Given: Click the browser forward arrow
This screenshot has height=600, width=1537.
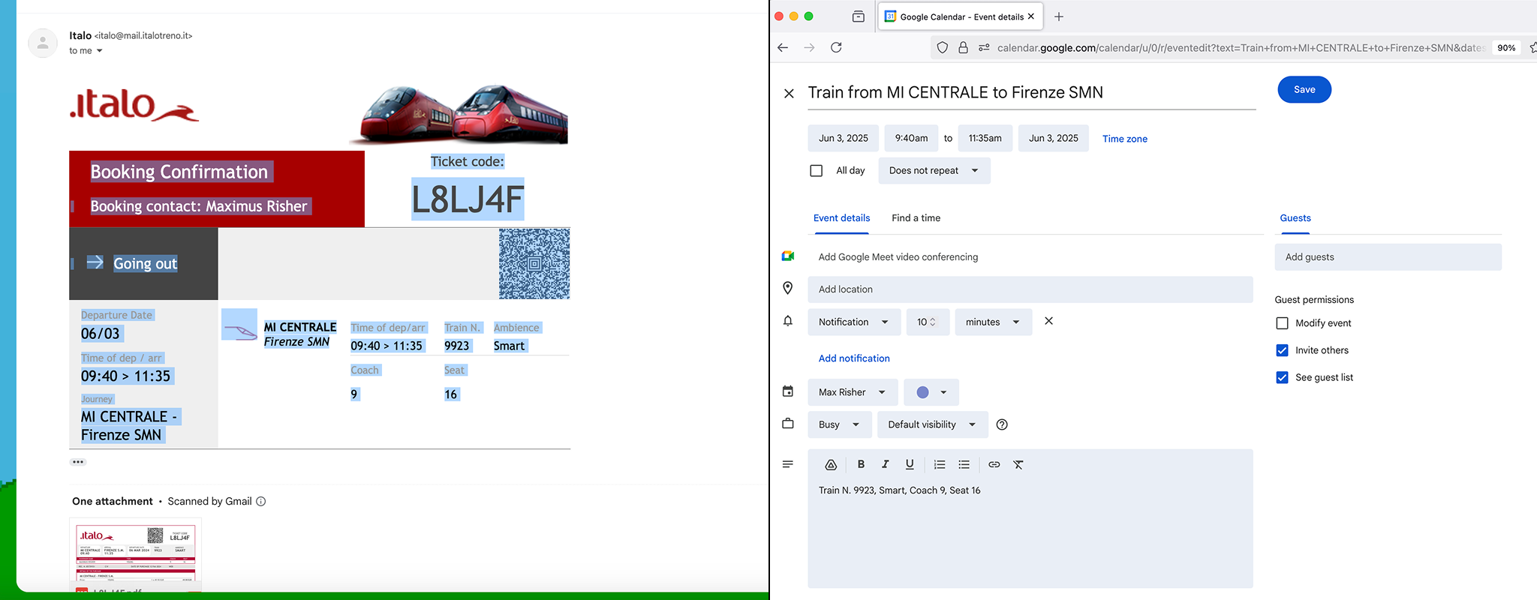Looking at the screenshot, I should point(809,47).
